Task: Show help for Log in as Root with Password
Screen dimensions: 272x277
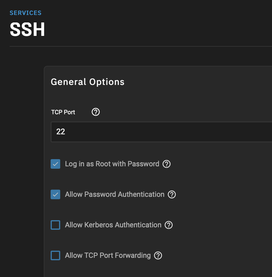Action: (167, 164)
